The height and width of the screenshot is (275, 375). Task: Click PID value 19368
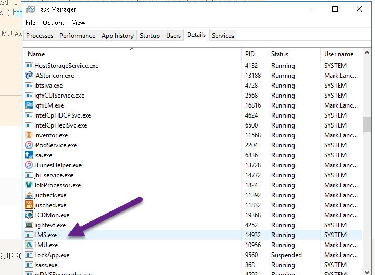(253, 215)
